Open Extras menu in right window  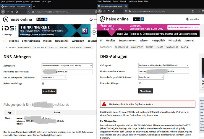(x=140, y=1)
